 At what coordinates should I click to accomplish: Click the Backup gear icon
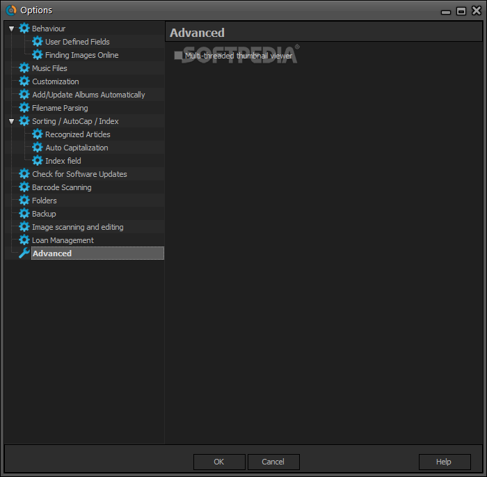pos(24,214)
